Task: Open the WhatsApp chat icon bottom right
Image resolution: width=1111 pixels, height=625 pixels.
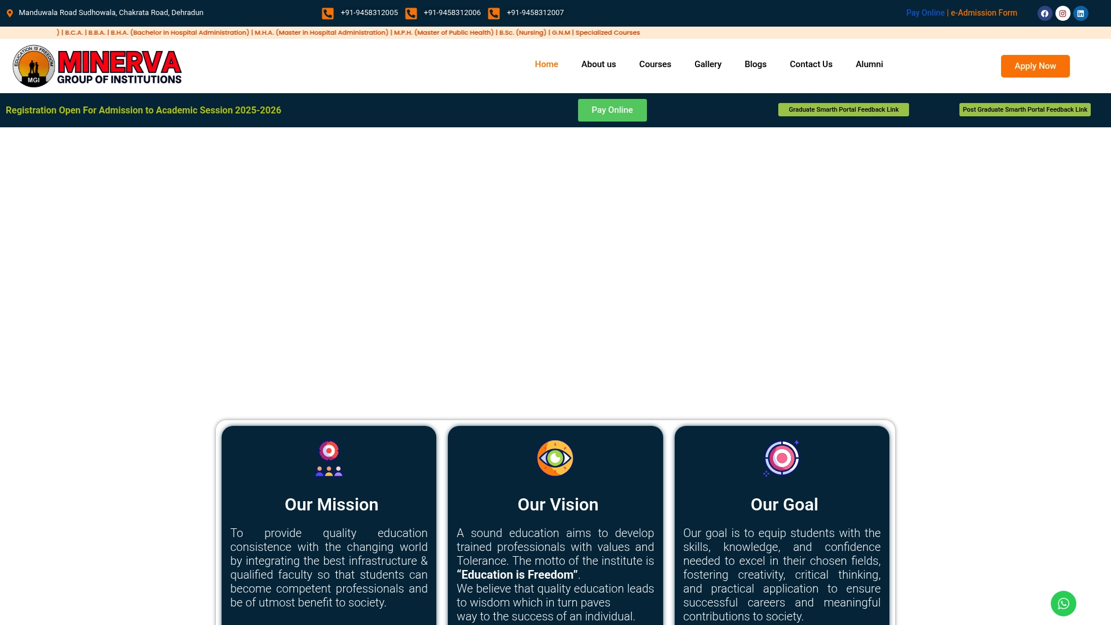Action: click(x=1063, y=603)
